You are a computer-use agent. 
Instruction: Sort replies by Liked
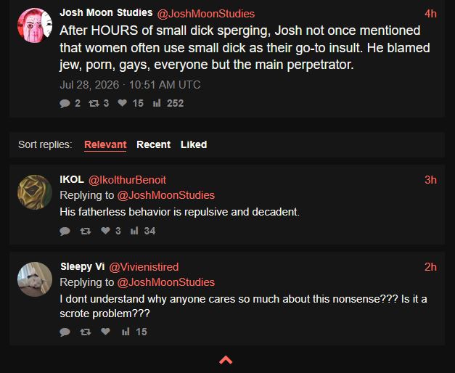click(x=194, y=144)
